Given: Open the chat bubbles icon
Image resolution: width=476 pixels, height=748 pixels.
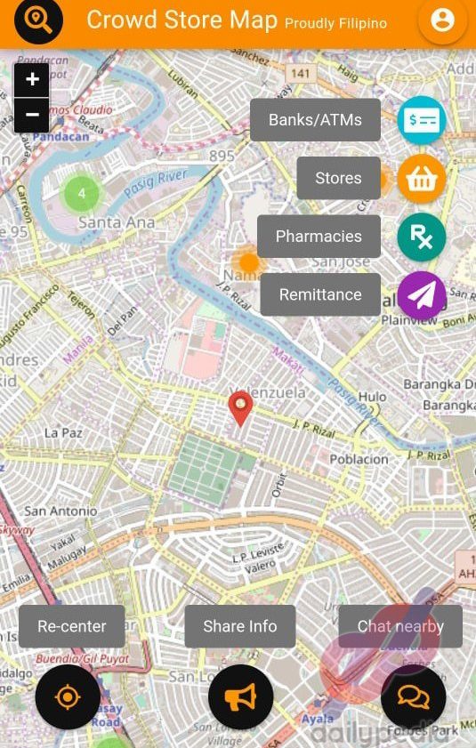Looking at the screenshot, I should coord(414,697).
